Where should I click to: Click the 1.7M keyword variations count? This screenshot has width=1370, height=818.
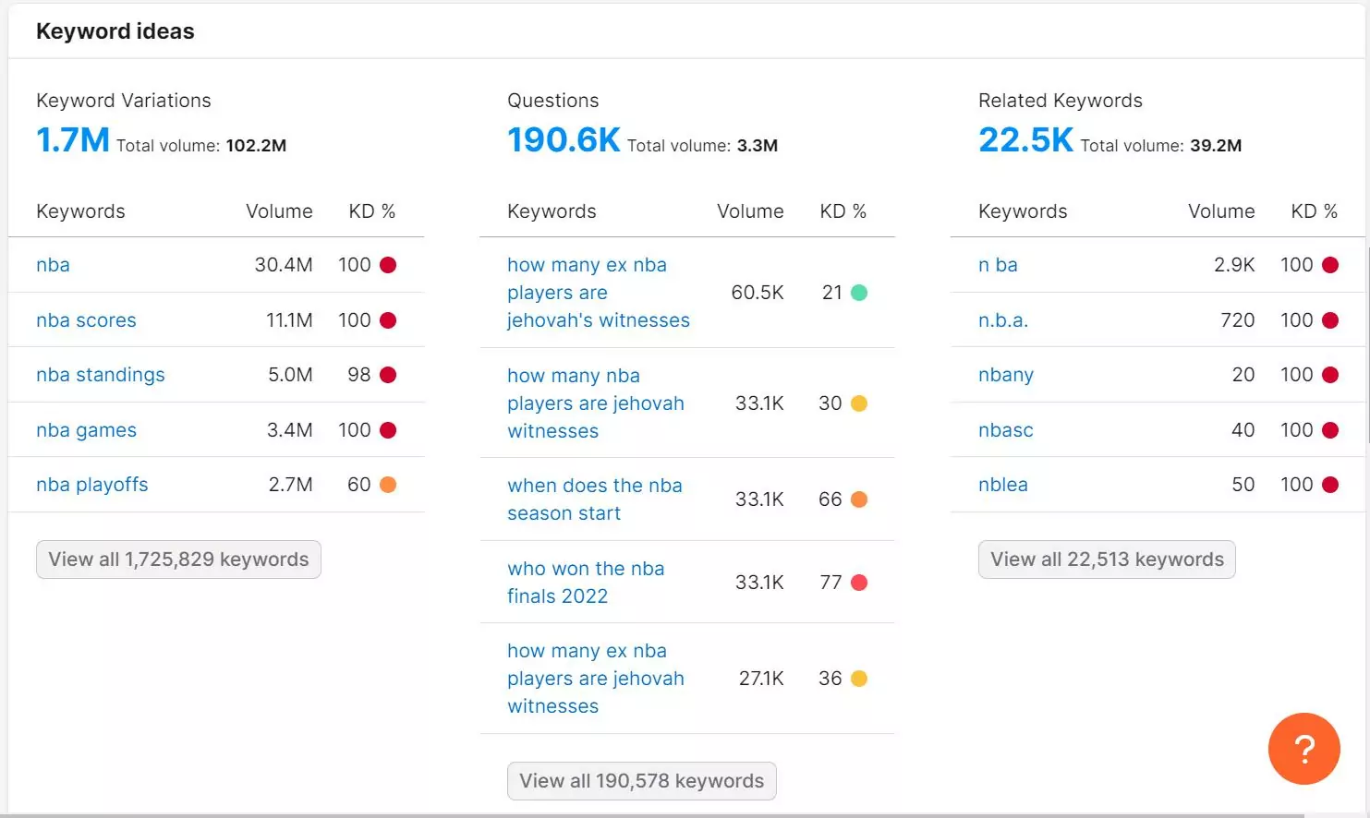pyautogui.click(x=73, y=140)
